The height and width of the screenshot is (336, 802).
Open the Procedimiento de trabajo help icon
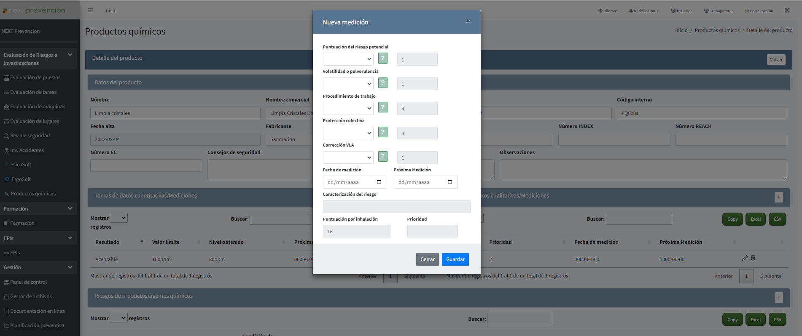[x=383, y=107]
